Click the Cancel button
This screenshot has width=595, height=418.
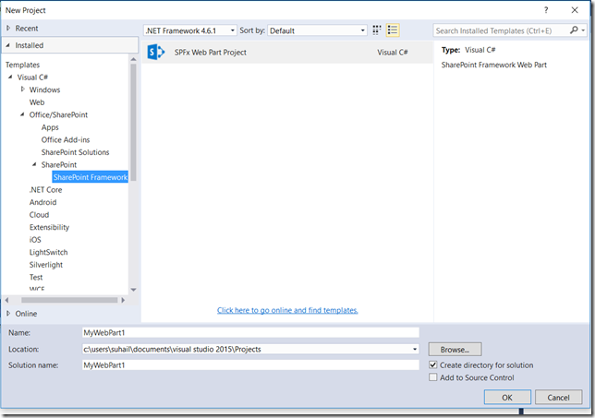coord(558,397)
